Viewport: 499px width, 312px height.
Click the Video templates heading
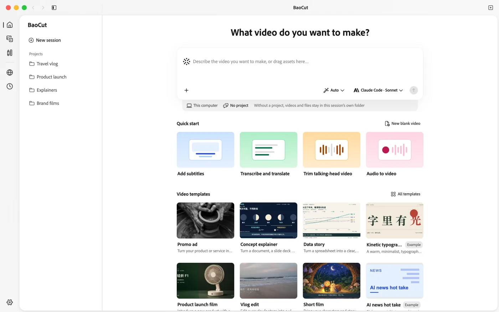(x=193, y=194)
